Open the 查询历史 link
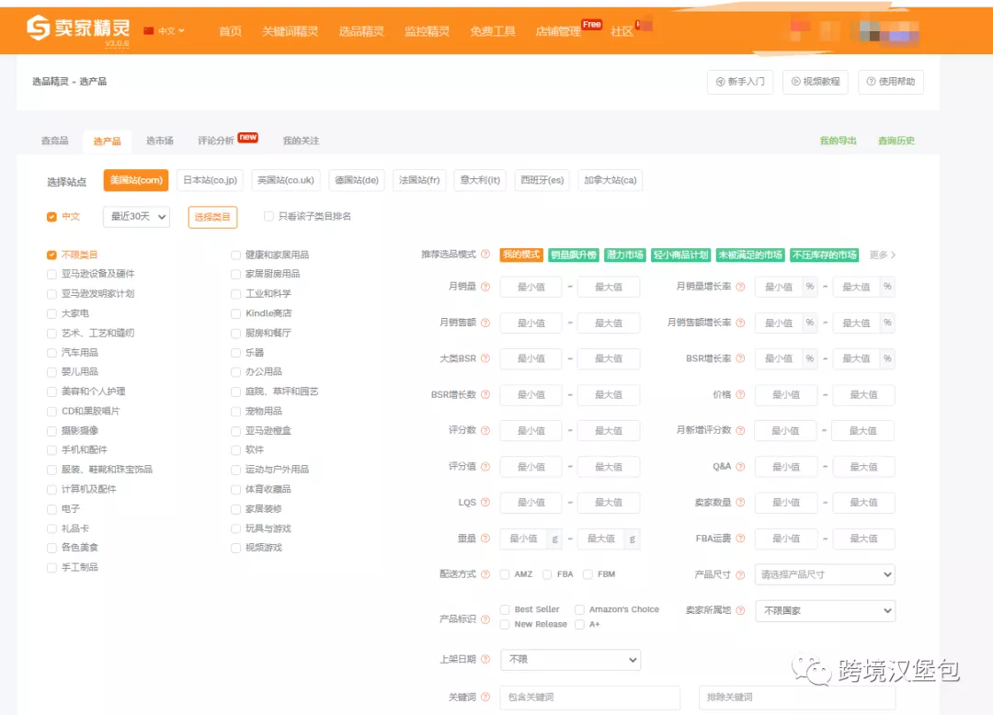The height and width of the screenshot is (715, 993). [x=896, y=141]
